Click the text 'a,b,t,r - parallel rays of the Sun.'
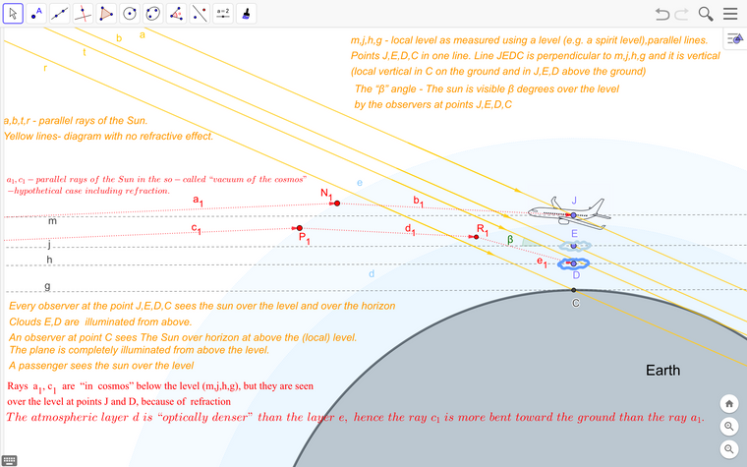The image size is (747, 467). click(76, 121)
